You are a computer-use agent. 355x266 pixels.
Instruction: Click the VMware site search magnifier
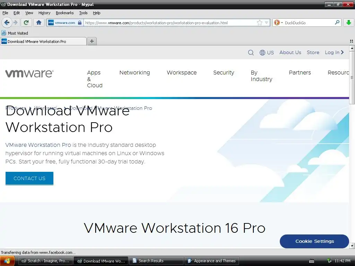(251, 53)
